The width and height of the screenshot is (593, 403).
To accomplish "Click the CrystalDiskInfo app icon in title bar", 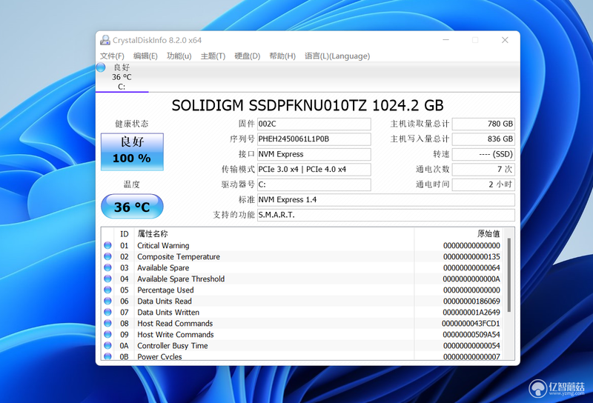I will pos(105,40).
